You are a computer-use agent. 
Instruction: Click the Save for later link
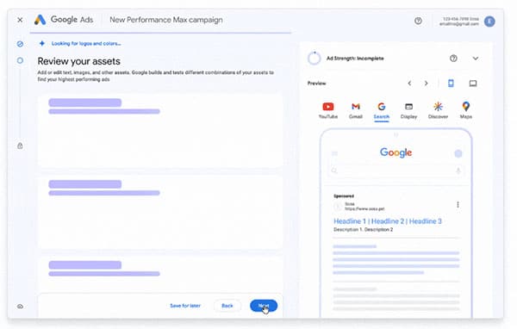185,306
